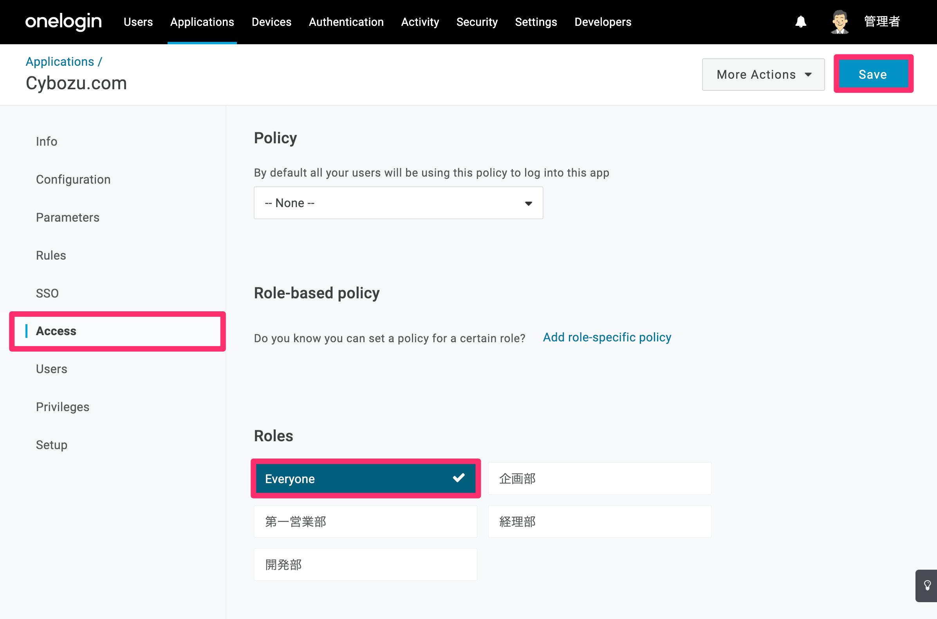Click the checkmark on Everyone role
This screenshot has height=619, width=937.
[459, 478]
